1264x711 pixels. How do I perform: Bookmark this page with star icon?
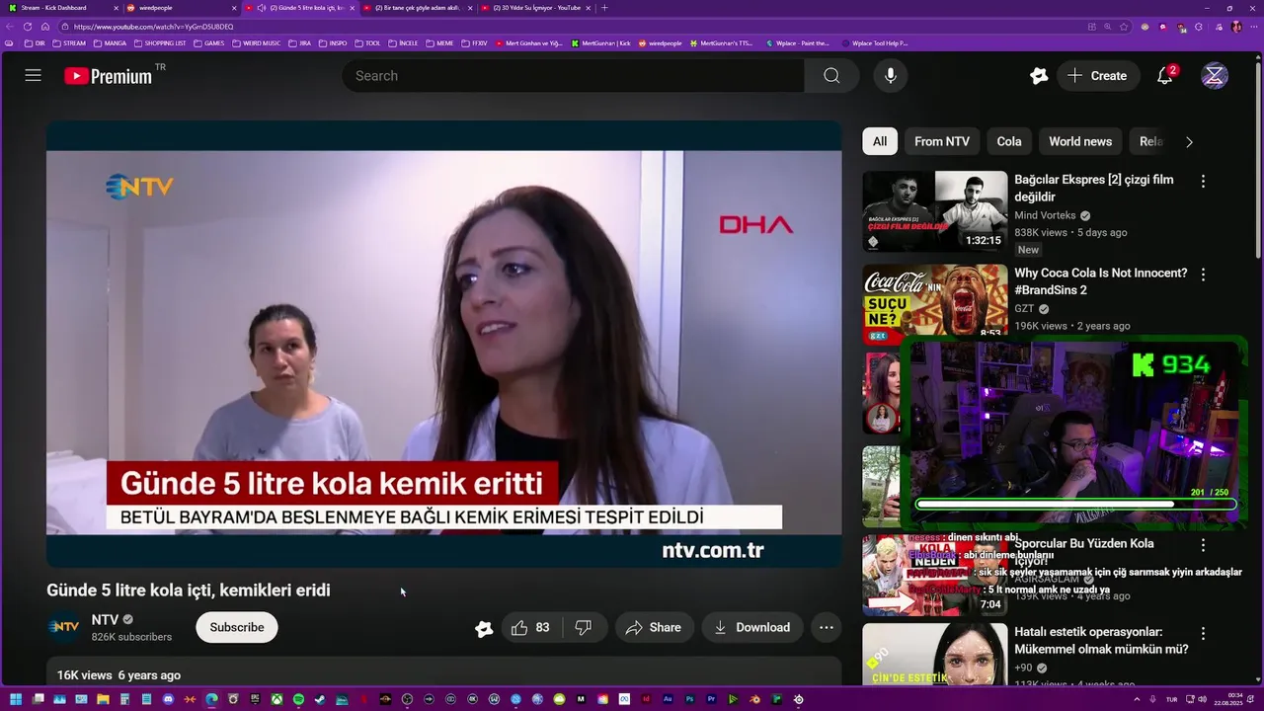click(1125, 27)
